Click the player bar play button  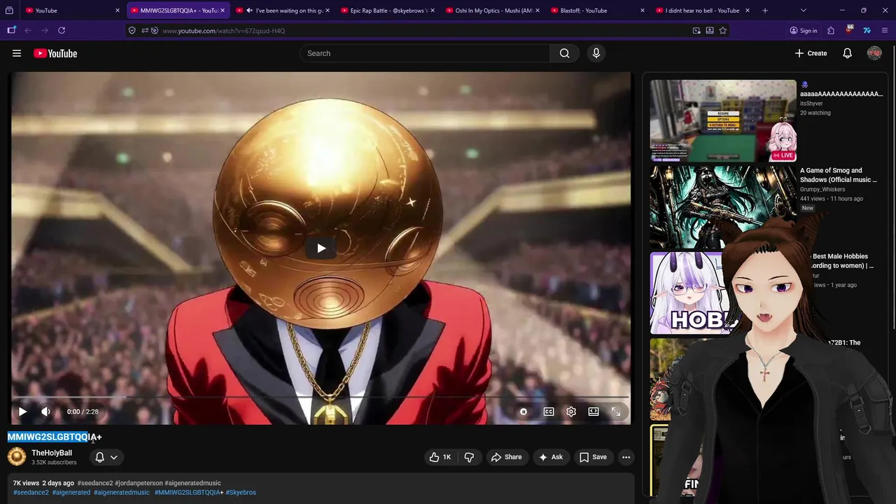point(22,412)
